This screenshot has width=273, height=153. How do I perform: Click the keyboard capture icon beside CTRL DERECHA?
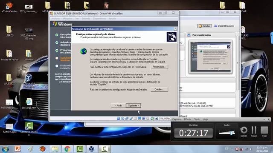pyautogui.click(x=156, y=119)
